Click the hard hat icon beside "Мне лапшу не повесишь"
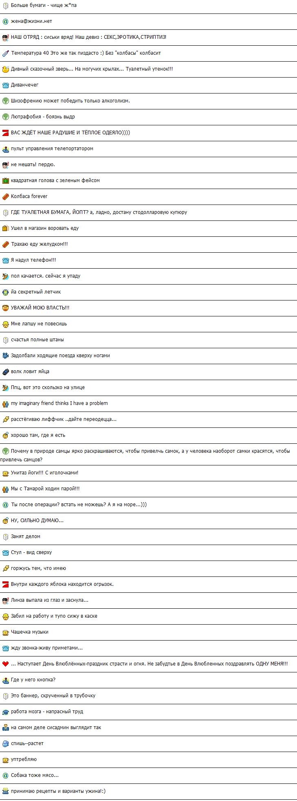This screenshot has height=801, width=297. [x=5, y=324]
